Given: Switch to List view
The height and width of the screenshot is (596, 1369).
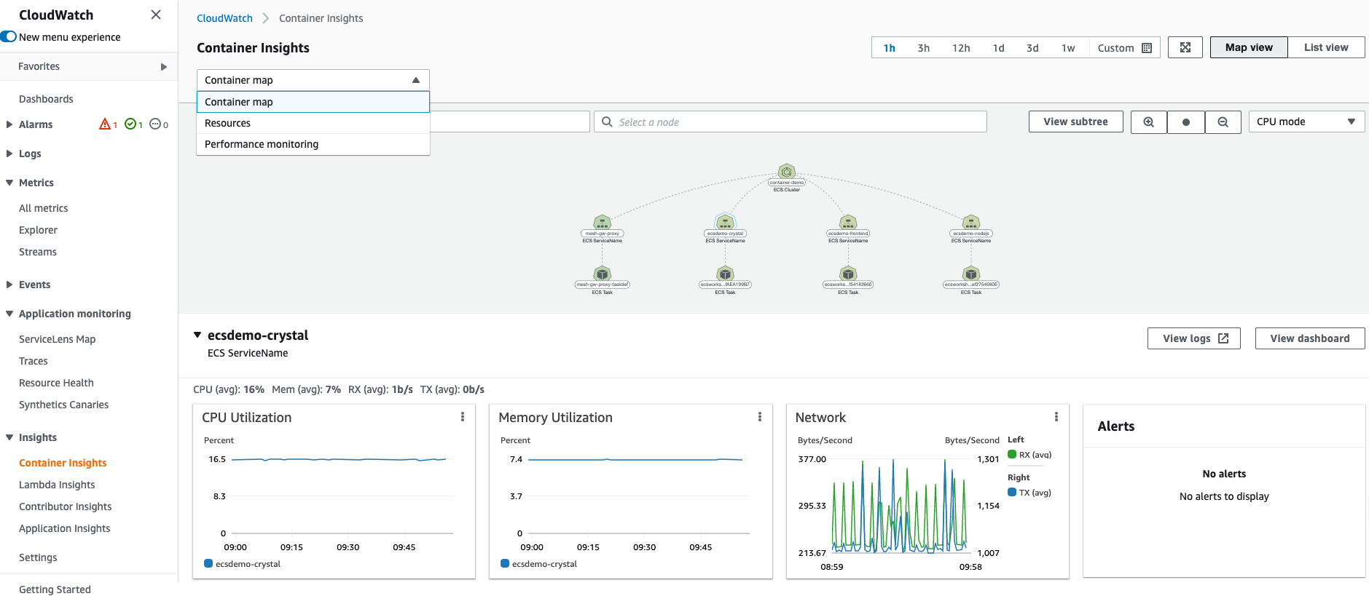Looking at the screenshot, I should coord(1325,48).
